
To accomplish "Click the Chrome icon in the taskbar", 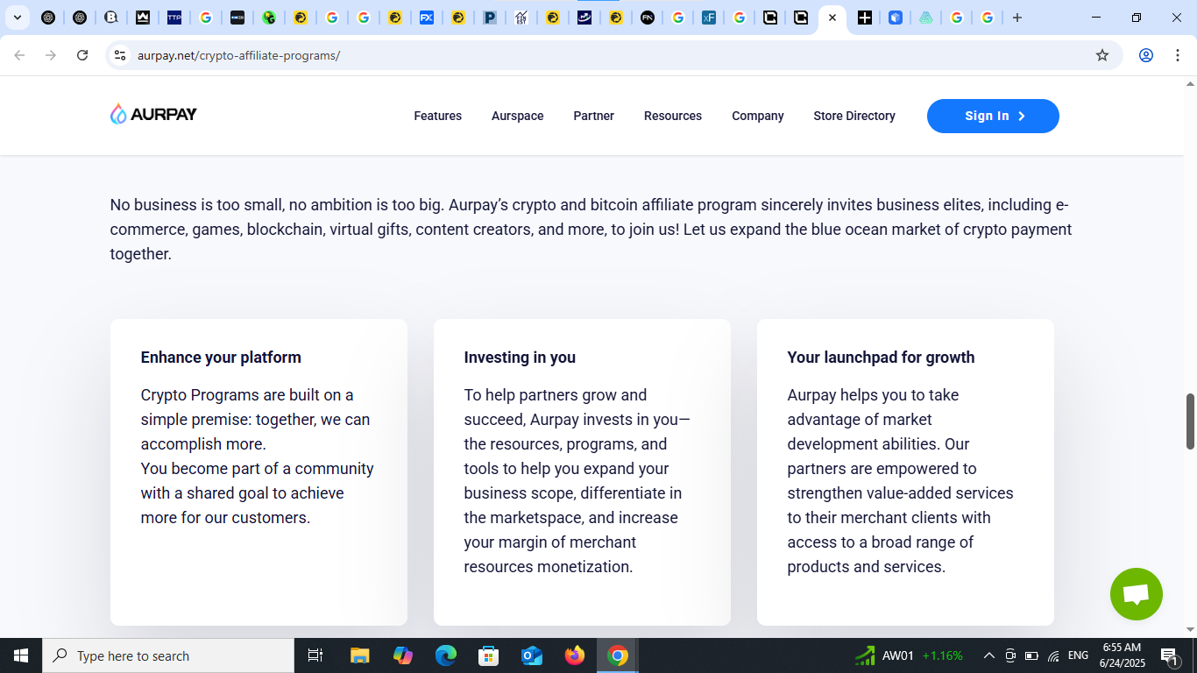I will click(x=618, y=655).
